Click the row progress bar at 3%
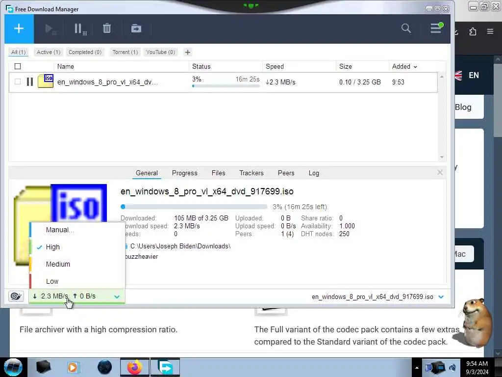 point(226,86)
